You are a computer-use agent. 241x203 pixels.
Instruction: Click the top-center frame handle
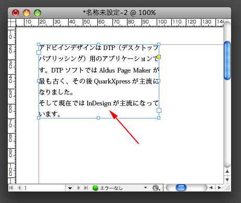point(98,44)
